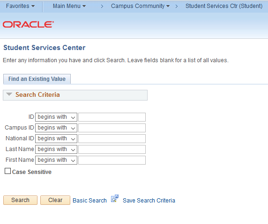Click the Save Search Criteria icon

(x=115, y=199)
